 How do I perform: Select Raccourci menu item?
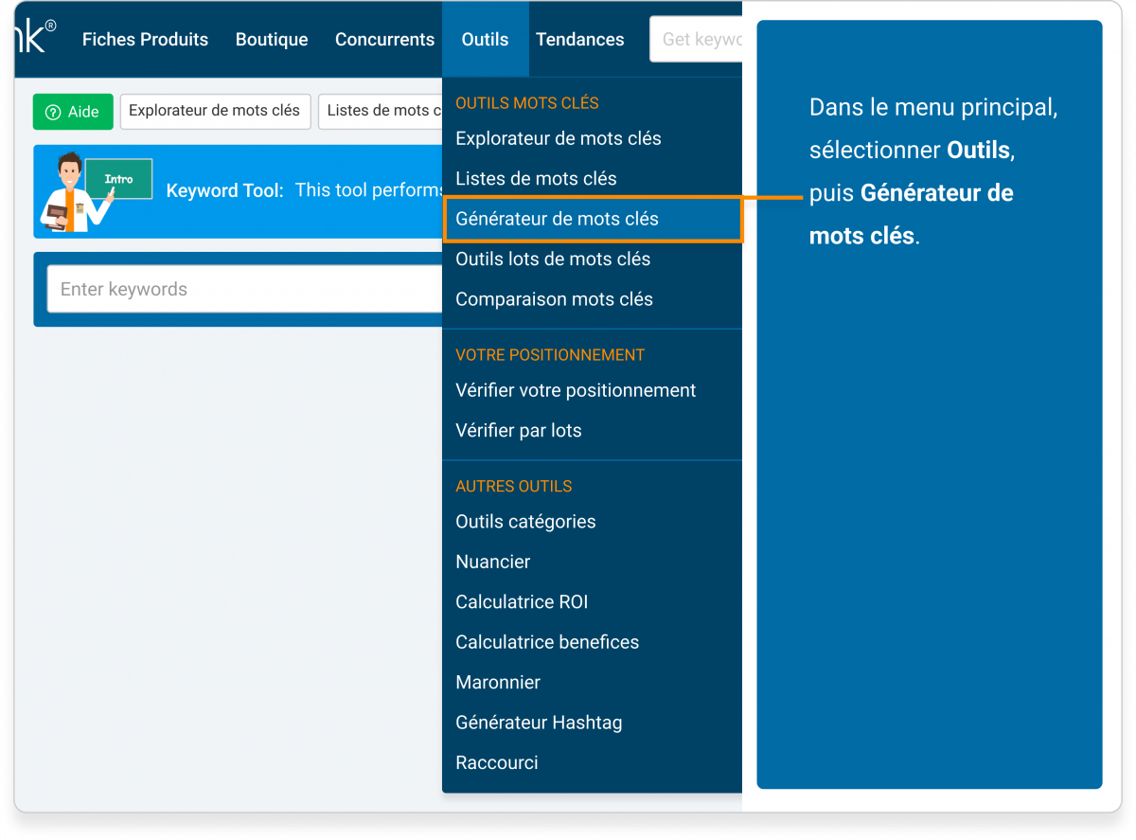[x=497, y=762]
